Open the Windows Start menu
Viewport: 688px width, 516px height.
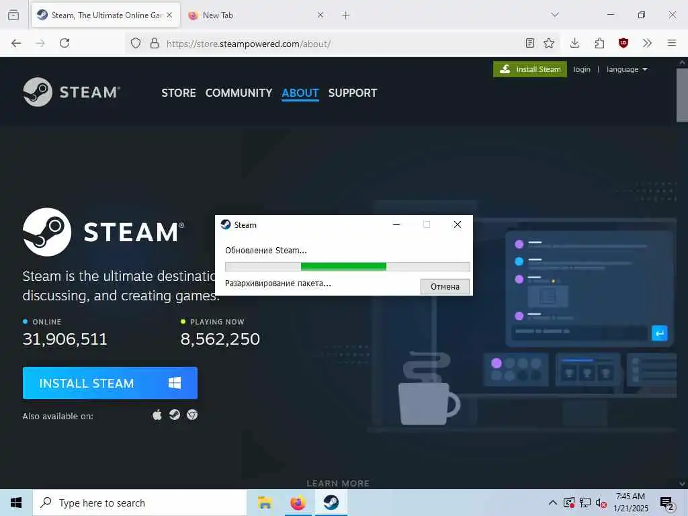pyautogui.click(x=16, y=503)
